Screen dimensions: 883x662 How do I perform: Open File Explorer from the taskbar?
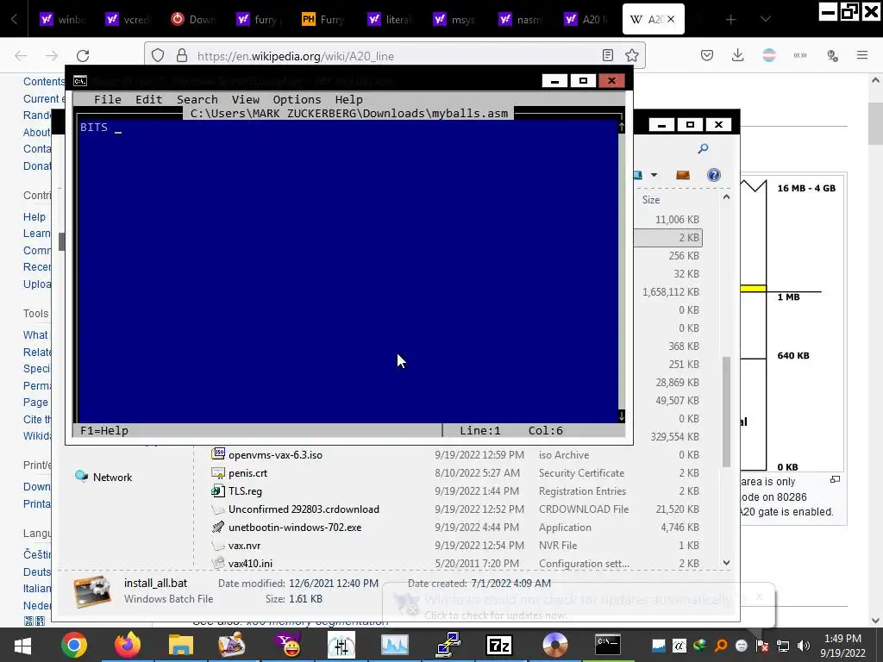[x=181, y=645]
